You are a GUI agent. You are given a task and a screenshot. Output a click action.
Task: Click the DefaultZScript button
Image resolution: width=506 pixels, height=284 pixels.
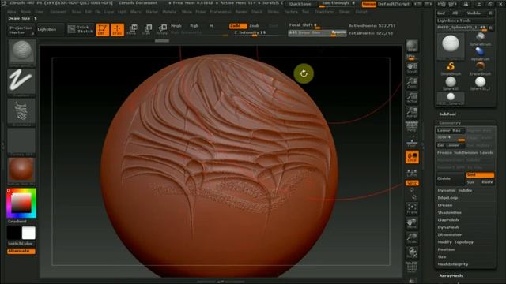tap(394, 4)
